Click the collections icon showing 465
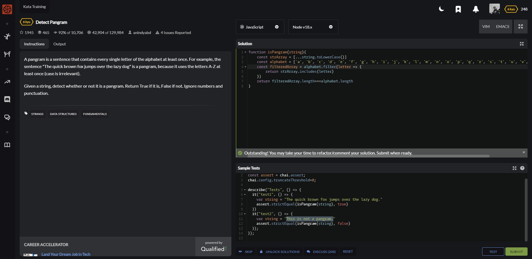This screenshot has height=259, width=532. point(40,33)
